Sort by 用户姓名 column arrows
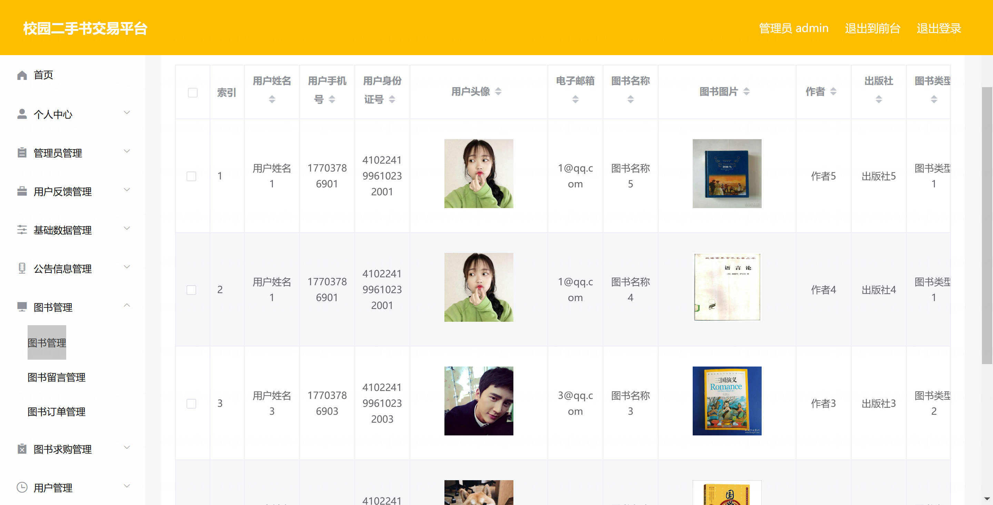The height and width of the screenshot is (505, 993). point(272,100)
